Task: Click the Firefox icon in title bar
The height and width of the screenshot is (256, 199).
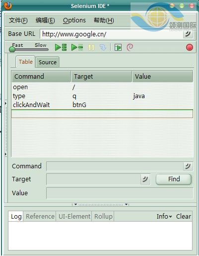Action: click(8, 6)
